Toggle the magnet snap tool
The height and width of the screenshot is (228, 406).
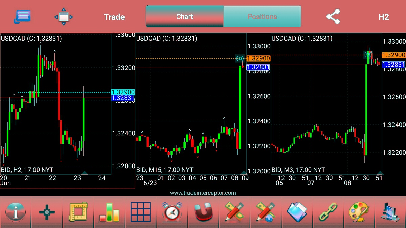203,213
